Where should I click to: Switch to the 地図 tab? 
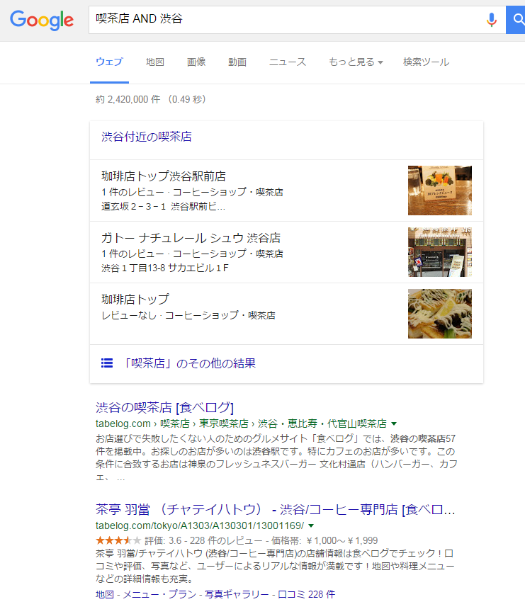pyautogui.click(x=154, y=62)
